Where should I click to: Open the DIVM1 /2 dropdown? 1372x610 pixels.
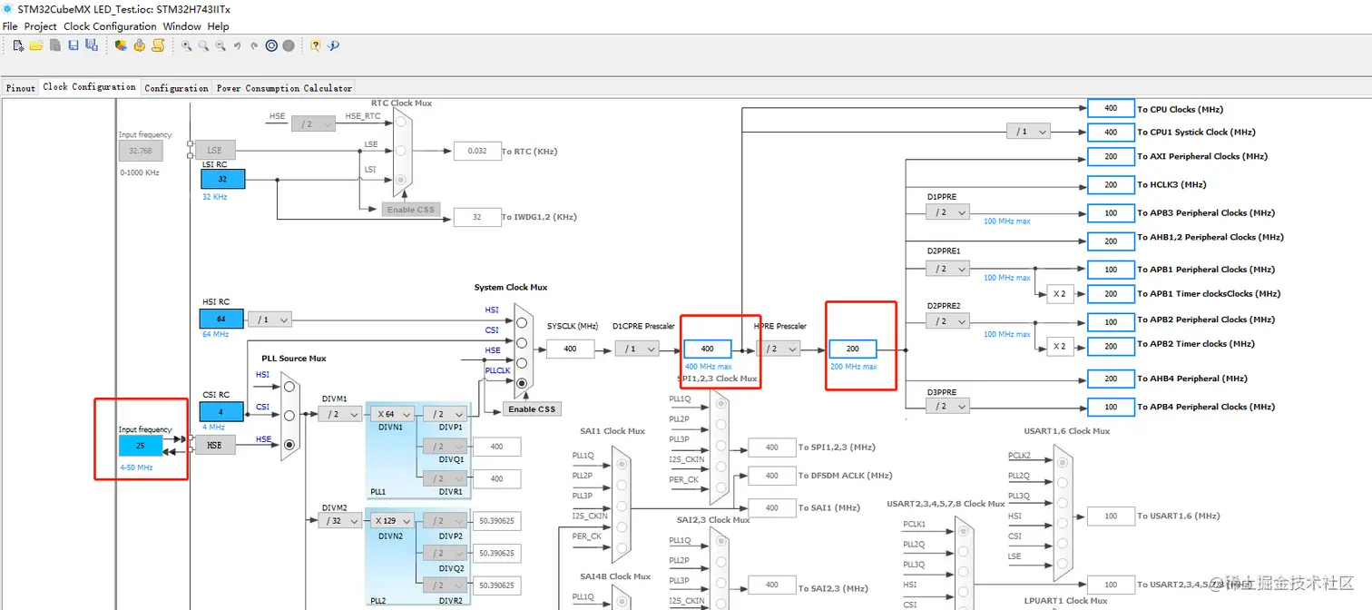340,414
